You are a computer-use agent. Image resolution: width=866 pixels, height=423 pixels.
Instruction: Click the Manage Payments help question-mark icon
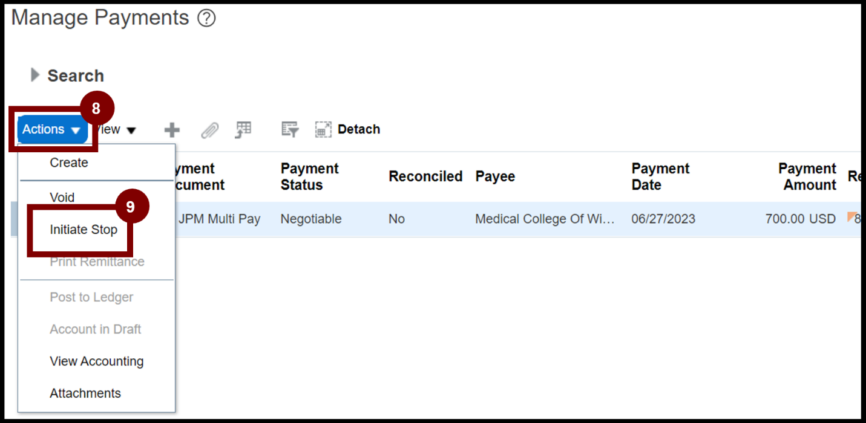click(x=206, y=19)
